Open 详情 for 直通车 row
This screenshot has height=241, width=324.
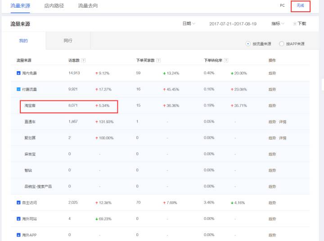(283, 122)
